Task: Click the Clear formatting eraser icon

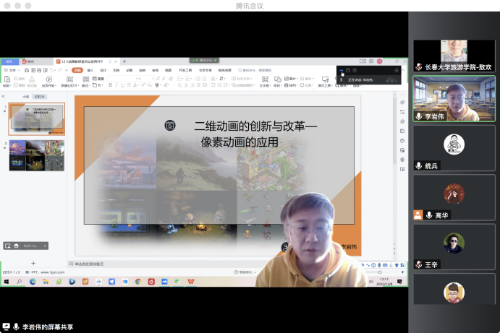Action: [x=171, y=78]
